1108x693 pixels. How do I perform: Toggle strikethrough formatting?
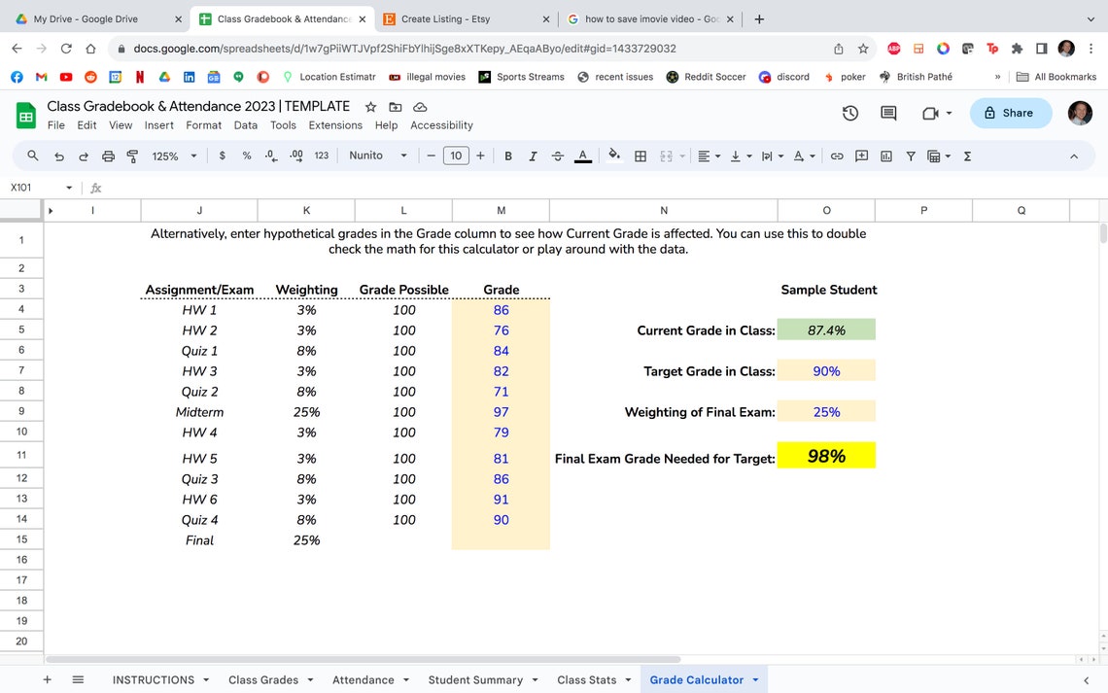click(557, 156)
